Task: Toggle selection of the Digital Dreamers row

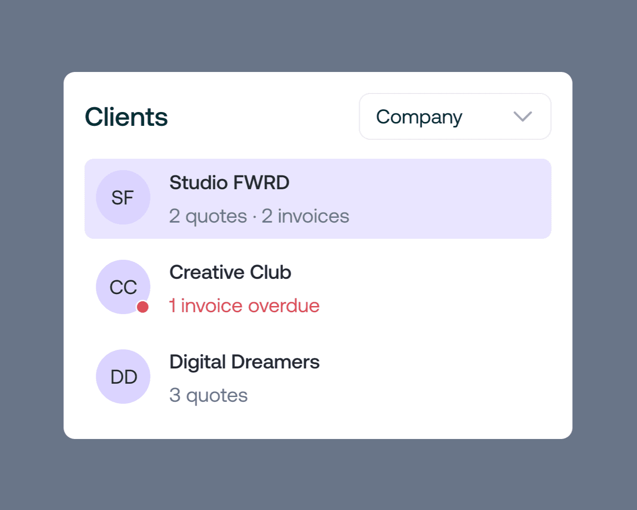Action: tap(318, 377)
